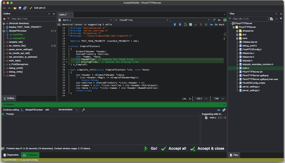Start Edit with AI

pyautogui.click(x=38, y=8)
